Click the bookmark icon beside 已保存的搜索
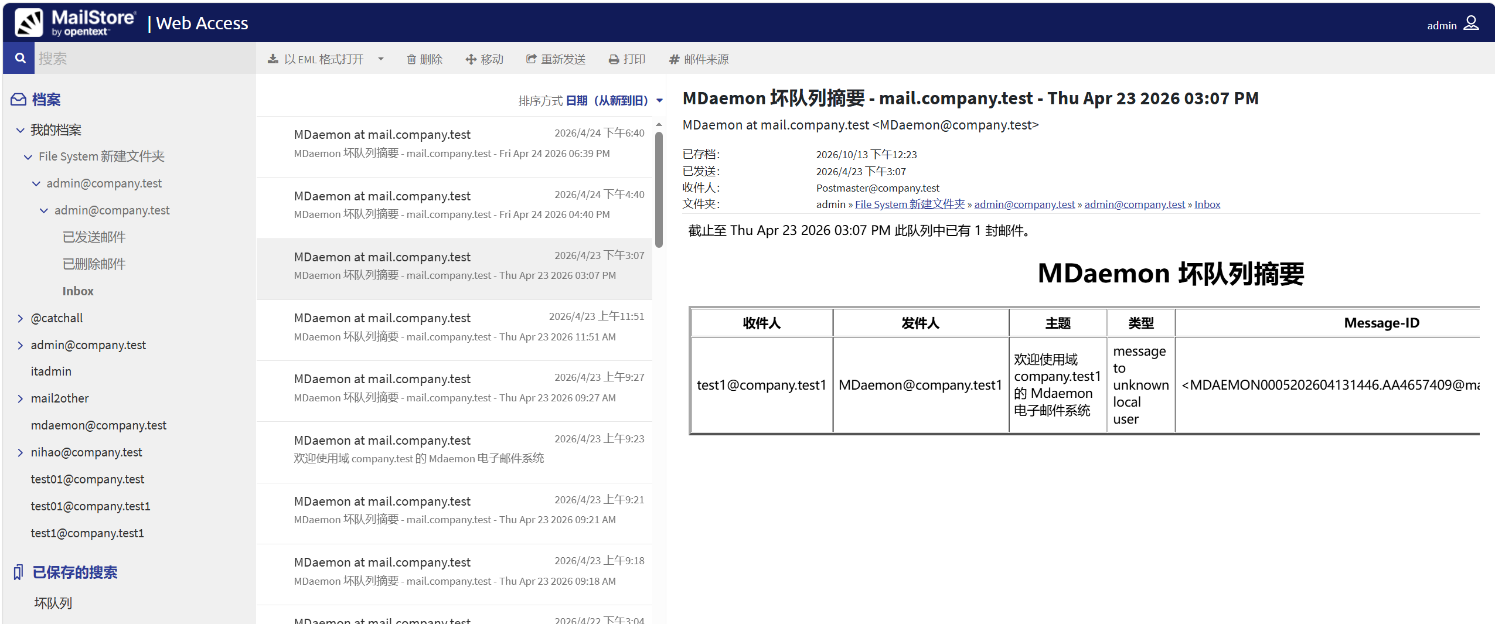 [x=19, y=572]
